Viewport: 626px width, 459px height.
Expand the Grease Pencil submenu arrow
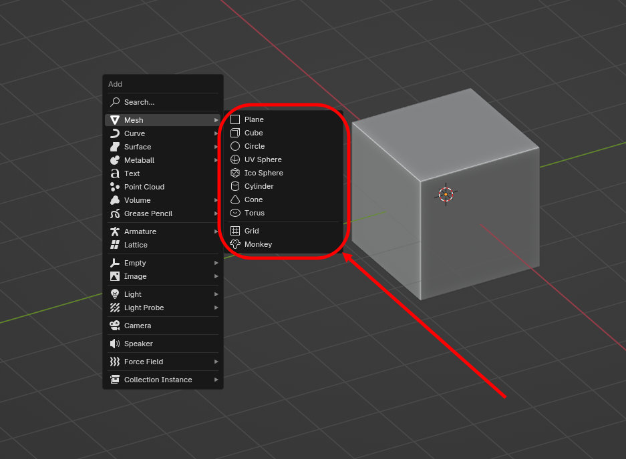coord(216,213)
